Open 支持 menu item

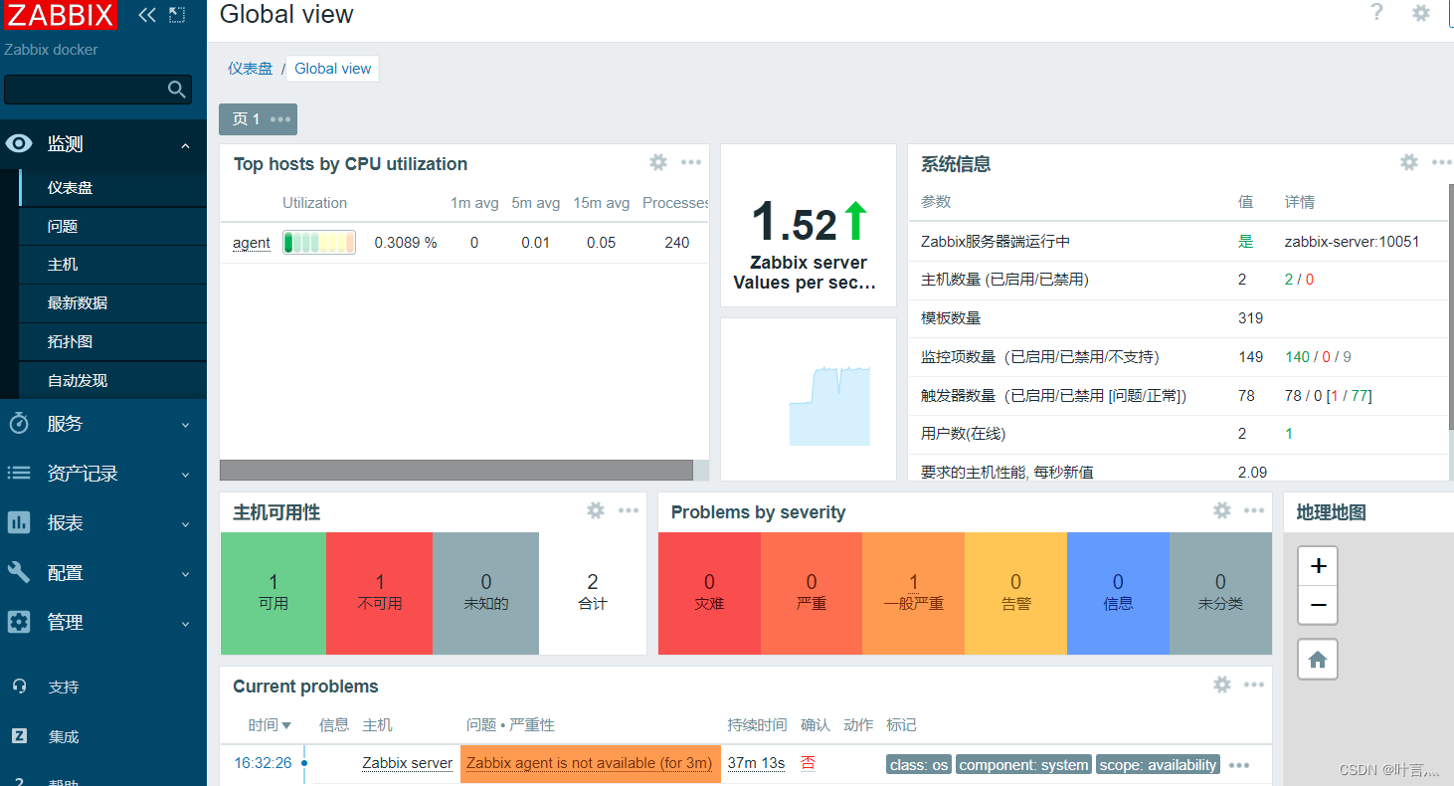63,688
